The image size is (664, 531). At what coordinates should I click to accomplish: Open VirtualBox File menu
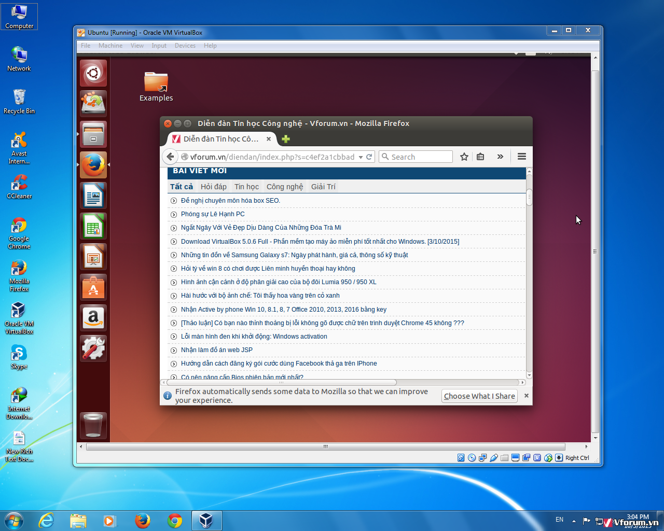pyautogui.click(x=86, y=46)
